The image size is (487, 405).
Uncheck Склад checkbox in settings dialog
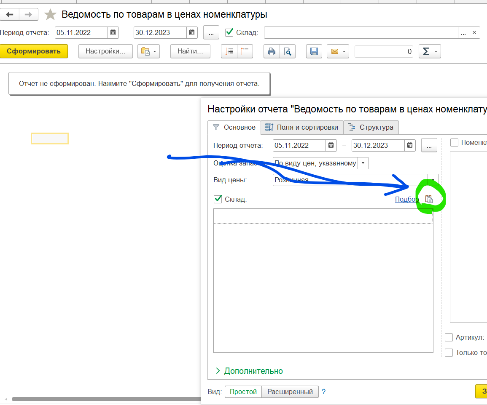[x=218, y=199]
